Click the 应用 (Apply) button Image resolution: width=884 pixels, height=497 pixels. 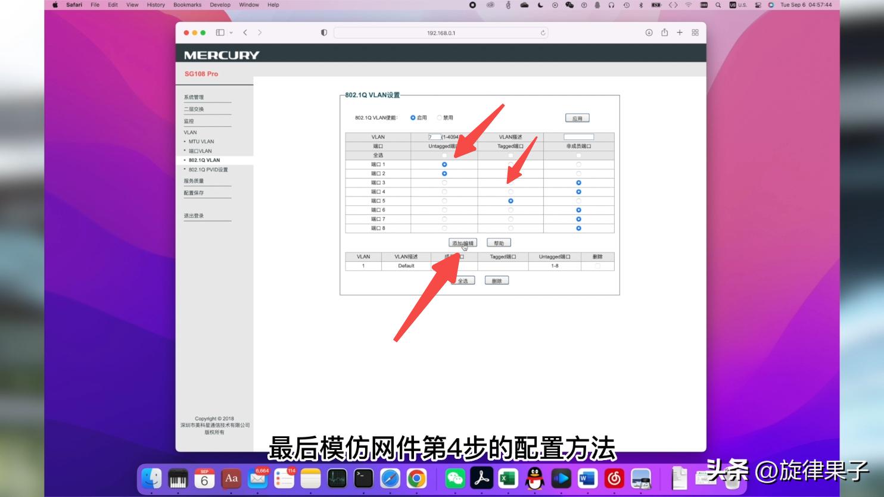click(577, 117)
